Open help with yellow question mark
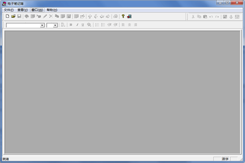This screenshot has width=245, height=163. tap(123, 16)
